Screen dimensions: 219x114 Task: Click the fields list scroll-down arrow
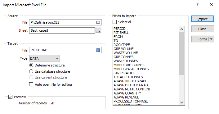coord(181,103)
